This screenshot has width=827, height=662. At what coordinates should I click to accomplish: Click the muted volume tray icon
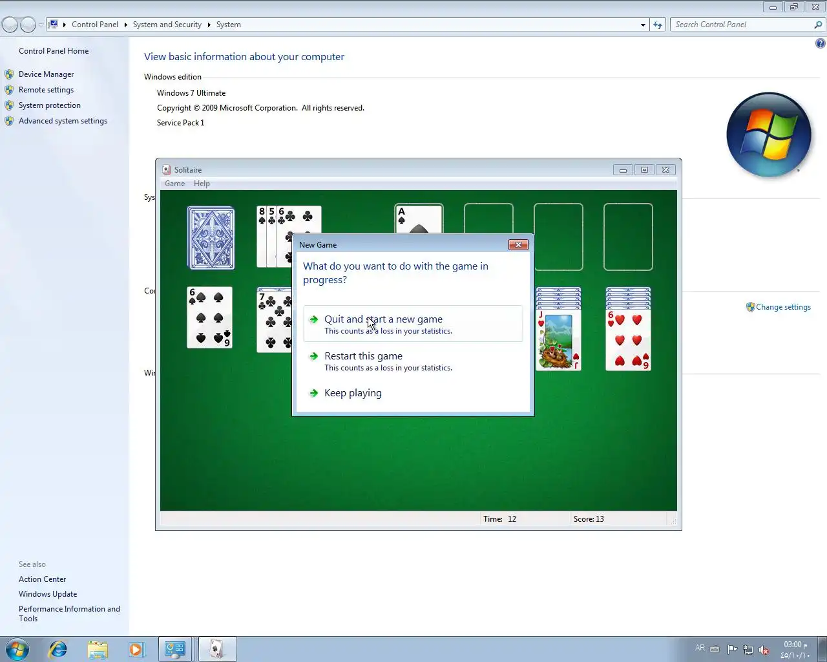click(x=764, y=649)
